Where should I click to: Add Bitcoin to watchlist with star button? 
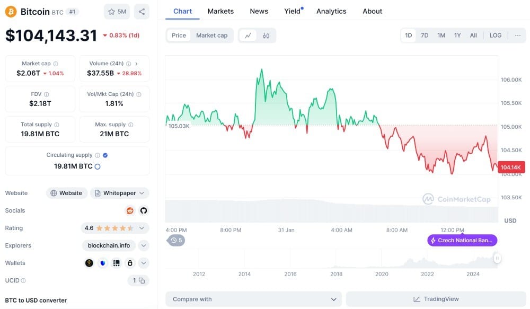[117, 11]
